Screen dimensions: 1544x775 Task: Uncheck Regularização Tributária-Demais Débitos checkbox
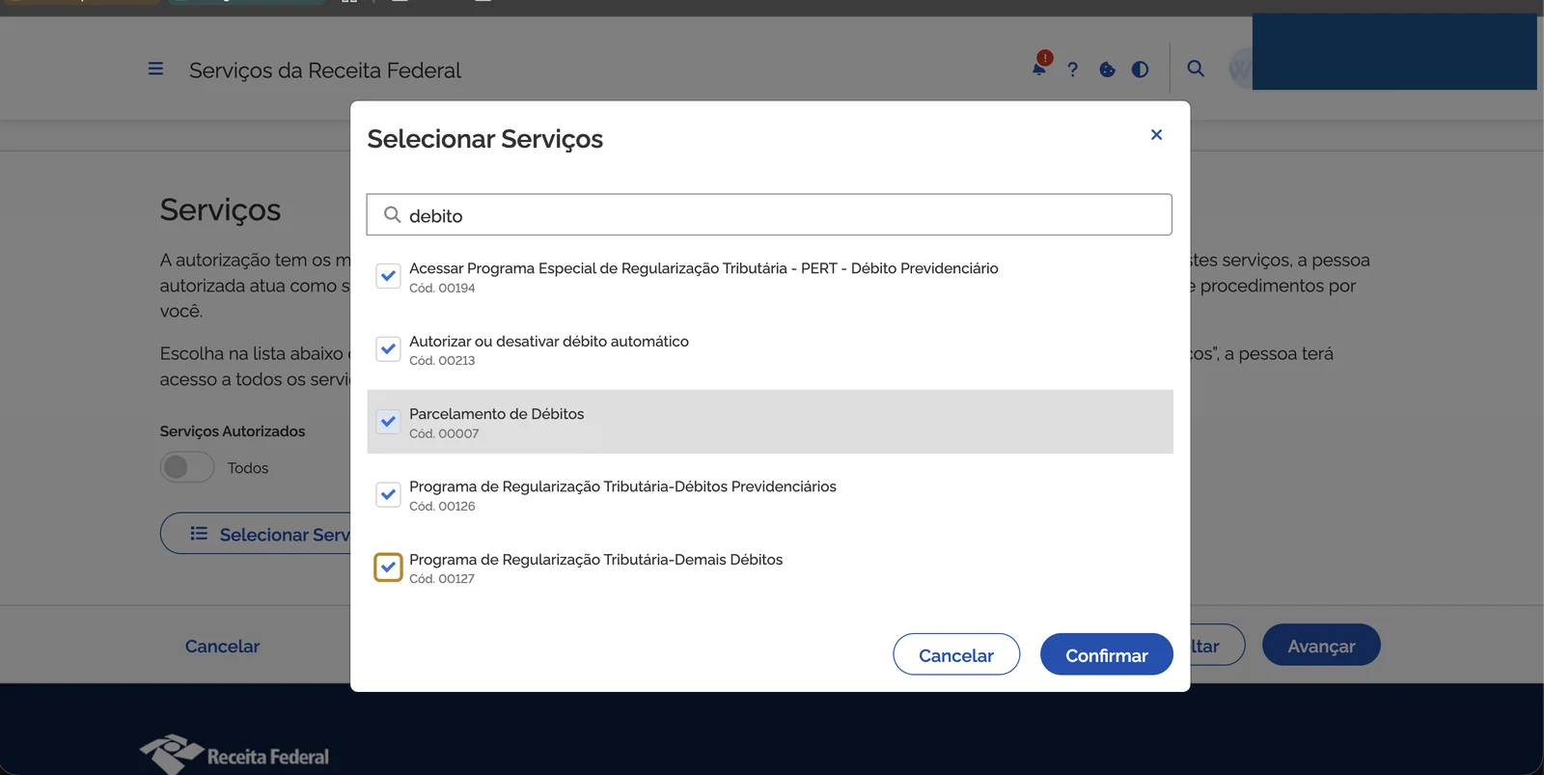(x=388, y=567)
